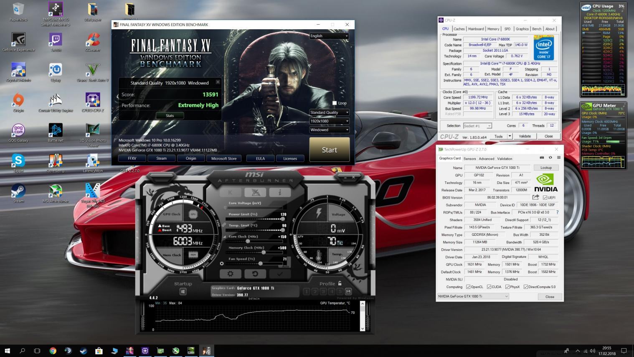The image size is (634, 357).
Task: Click the GPU-Z refresh icon
Action: tap(550, 158)
